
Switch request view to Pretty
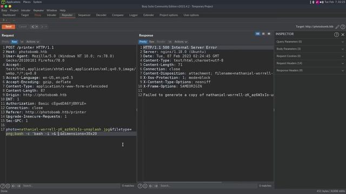click(x=5, y=41)
